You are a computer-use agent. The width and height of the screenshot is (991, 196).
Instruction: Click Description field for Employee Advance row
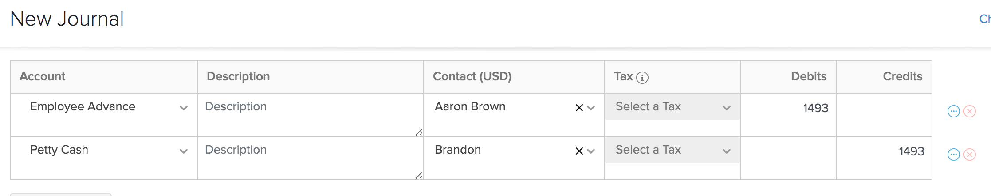[310, 114]
